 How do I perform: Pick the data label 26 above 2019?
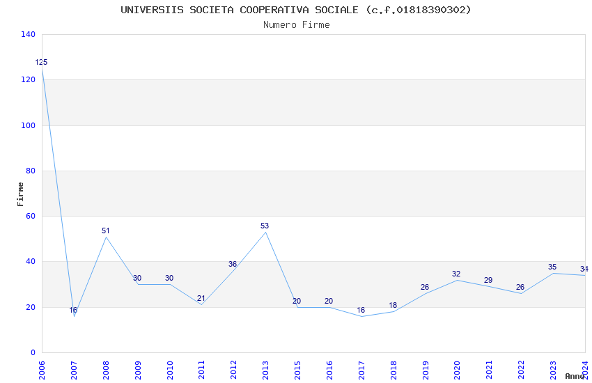[425, 287]
